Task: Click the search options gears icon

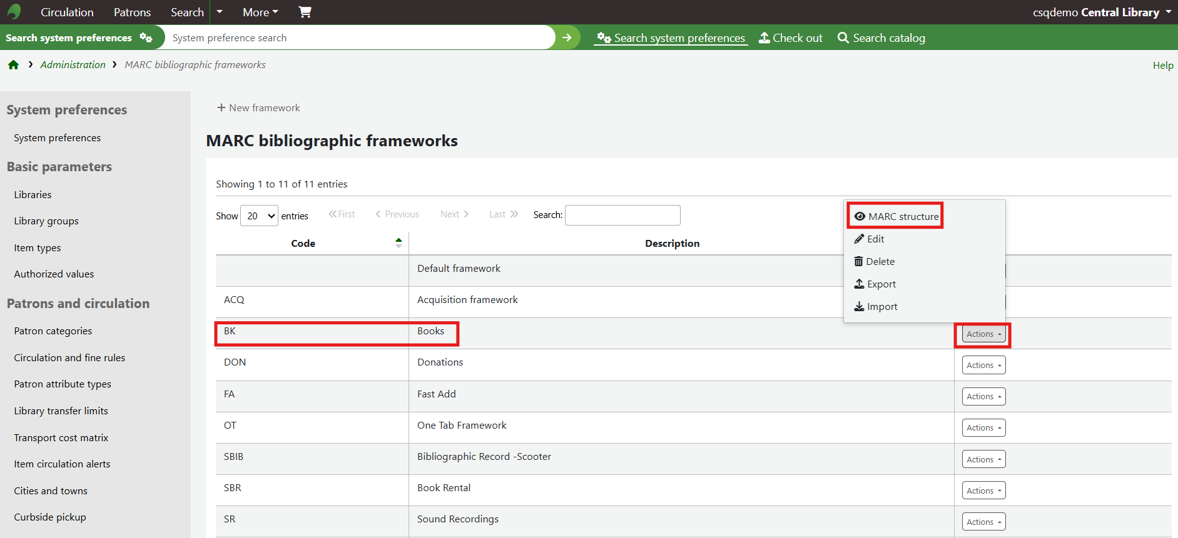Action: tap(146, 37)
